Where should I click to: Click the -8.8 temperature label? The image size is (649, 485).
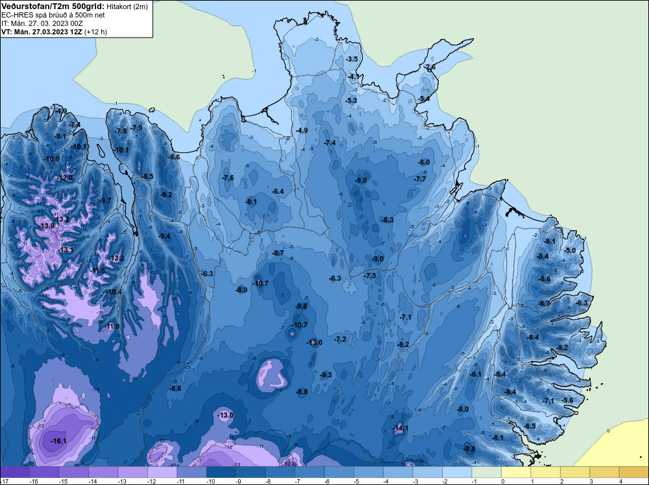coord(302,392)
